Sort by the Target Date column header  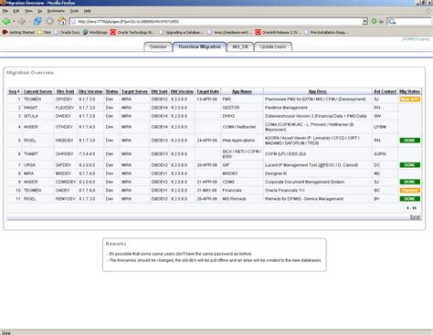click(207, 91)
